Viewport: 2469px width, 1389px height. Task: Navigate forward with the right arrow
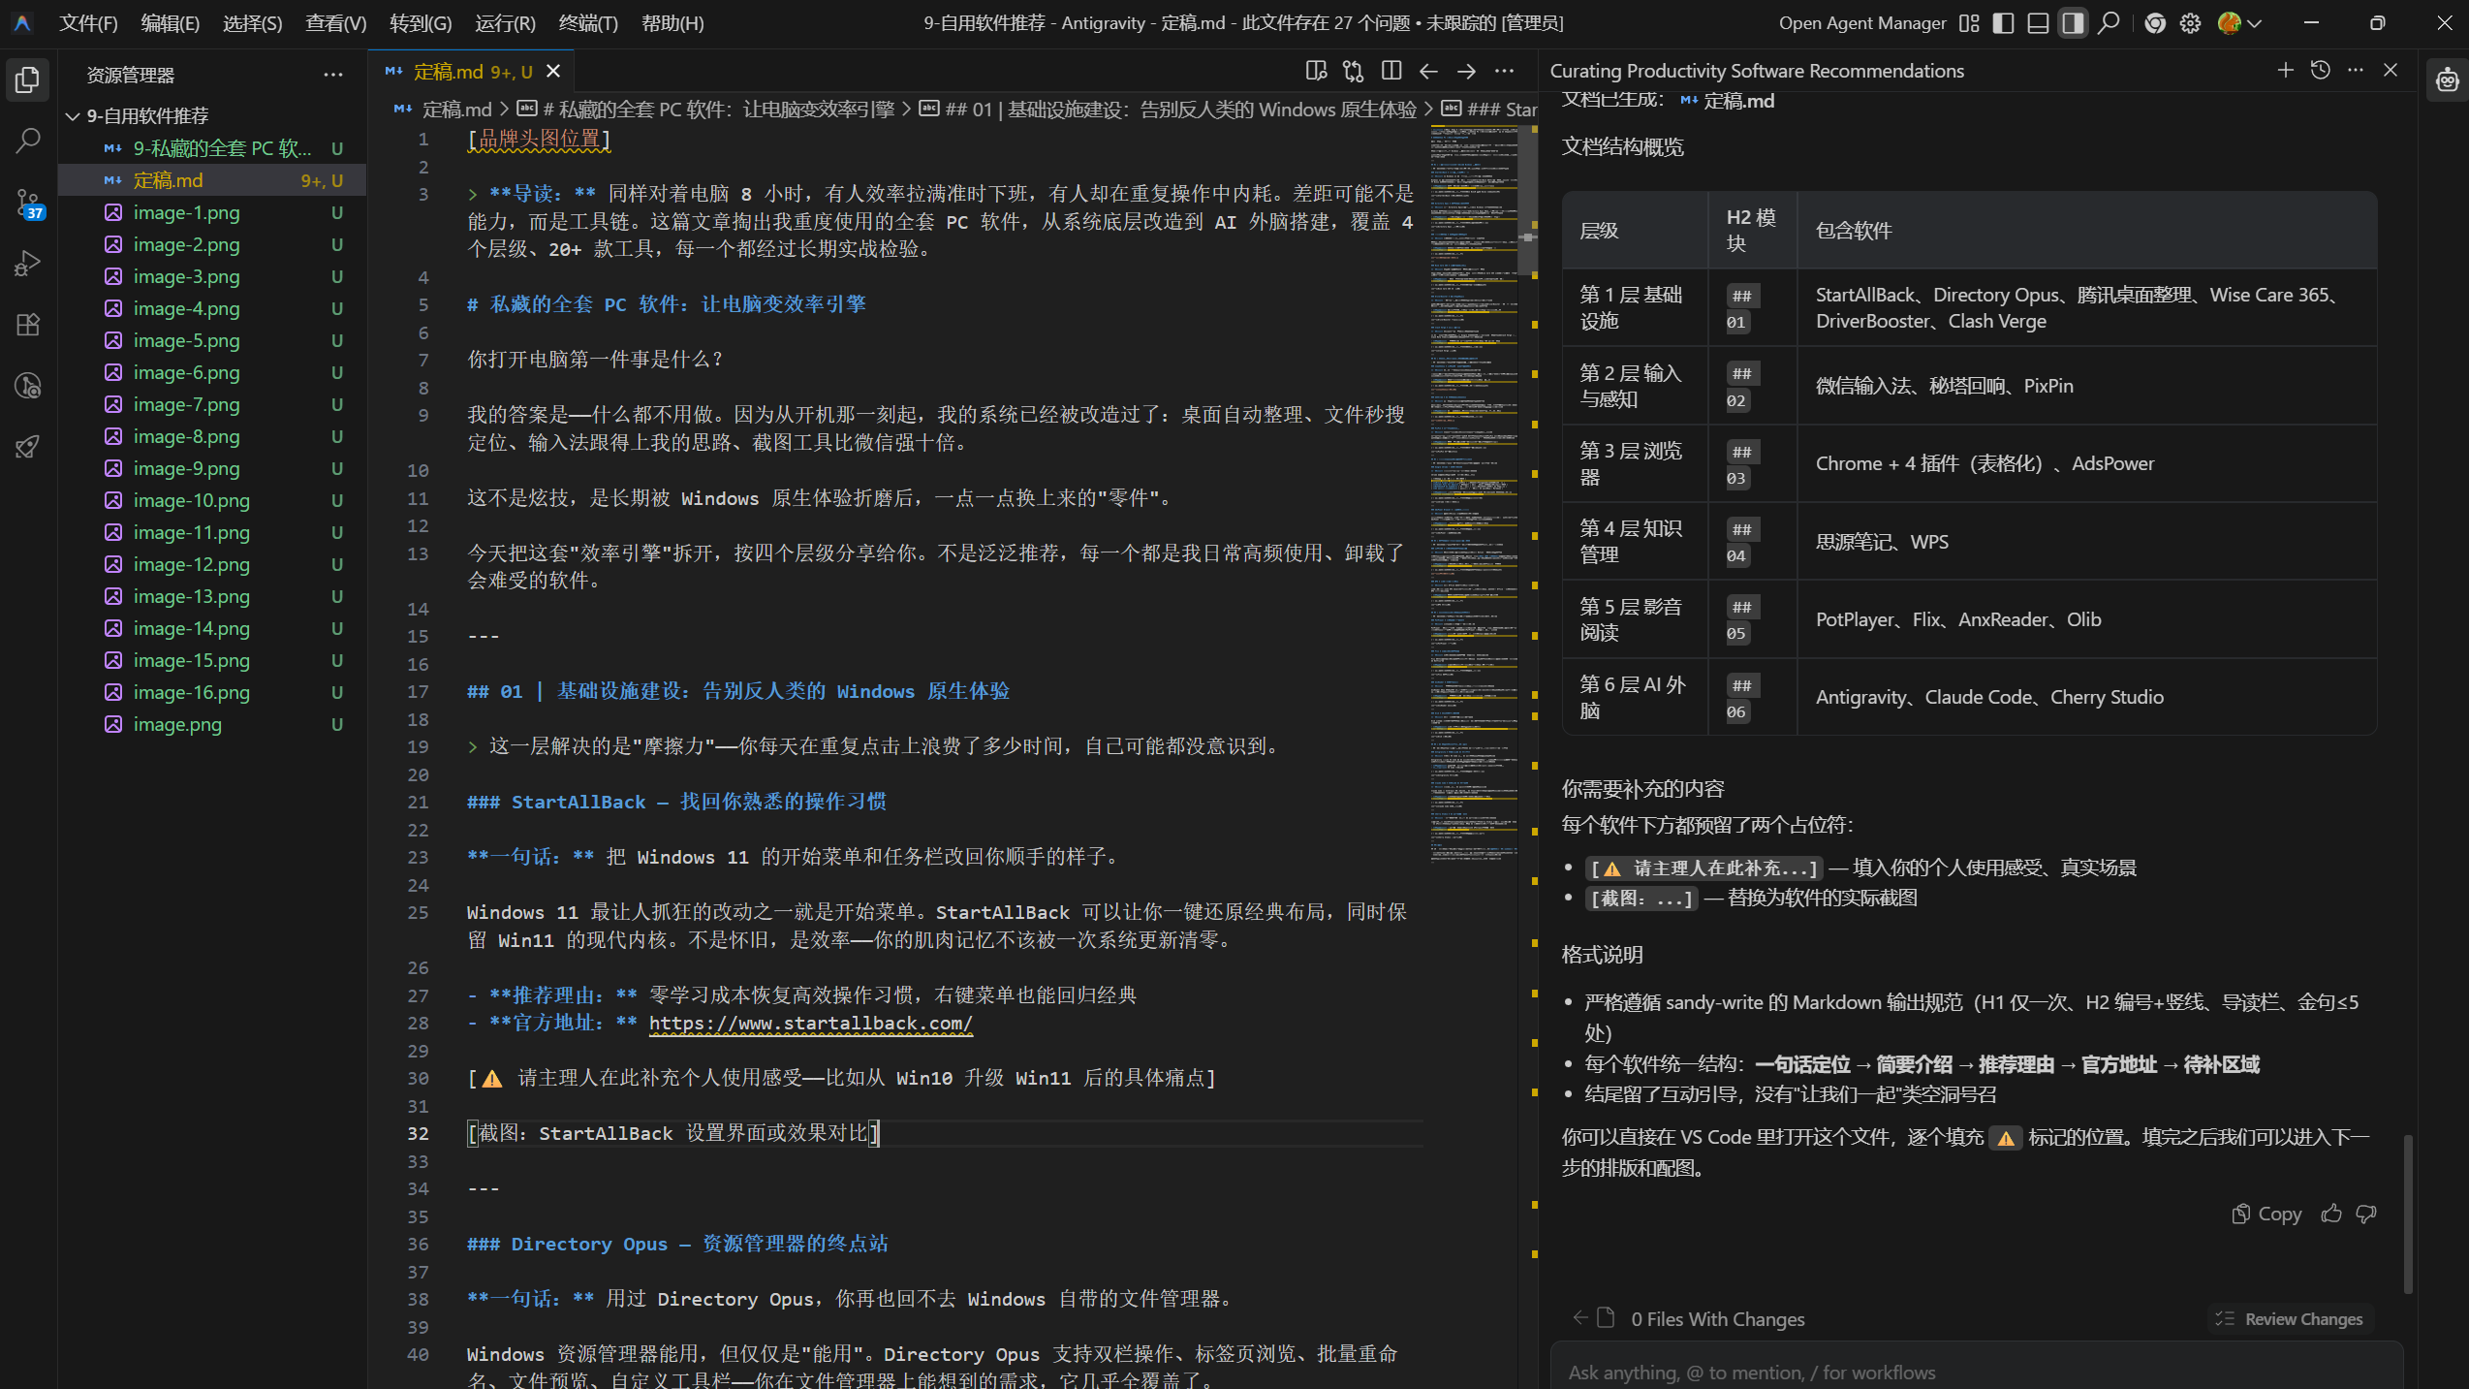click(x=1466, y=71)
